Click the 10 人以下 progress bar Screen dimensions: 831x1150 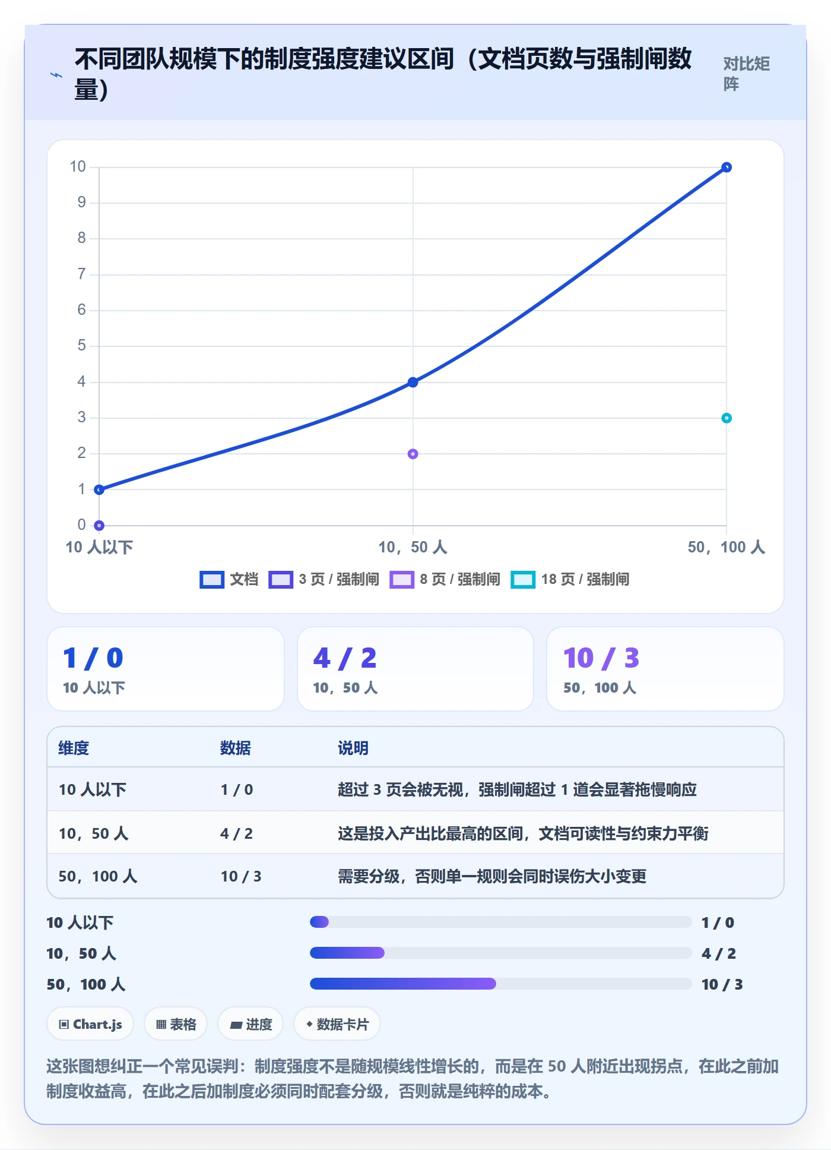500,922
